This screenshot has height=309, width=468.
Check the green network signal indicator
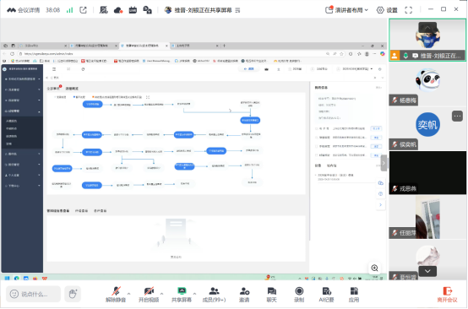[69, 10]
